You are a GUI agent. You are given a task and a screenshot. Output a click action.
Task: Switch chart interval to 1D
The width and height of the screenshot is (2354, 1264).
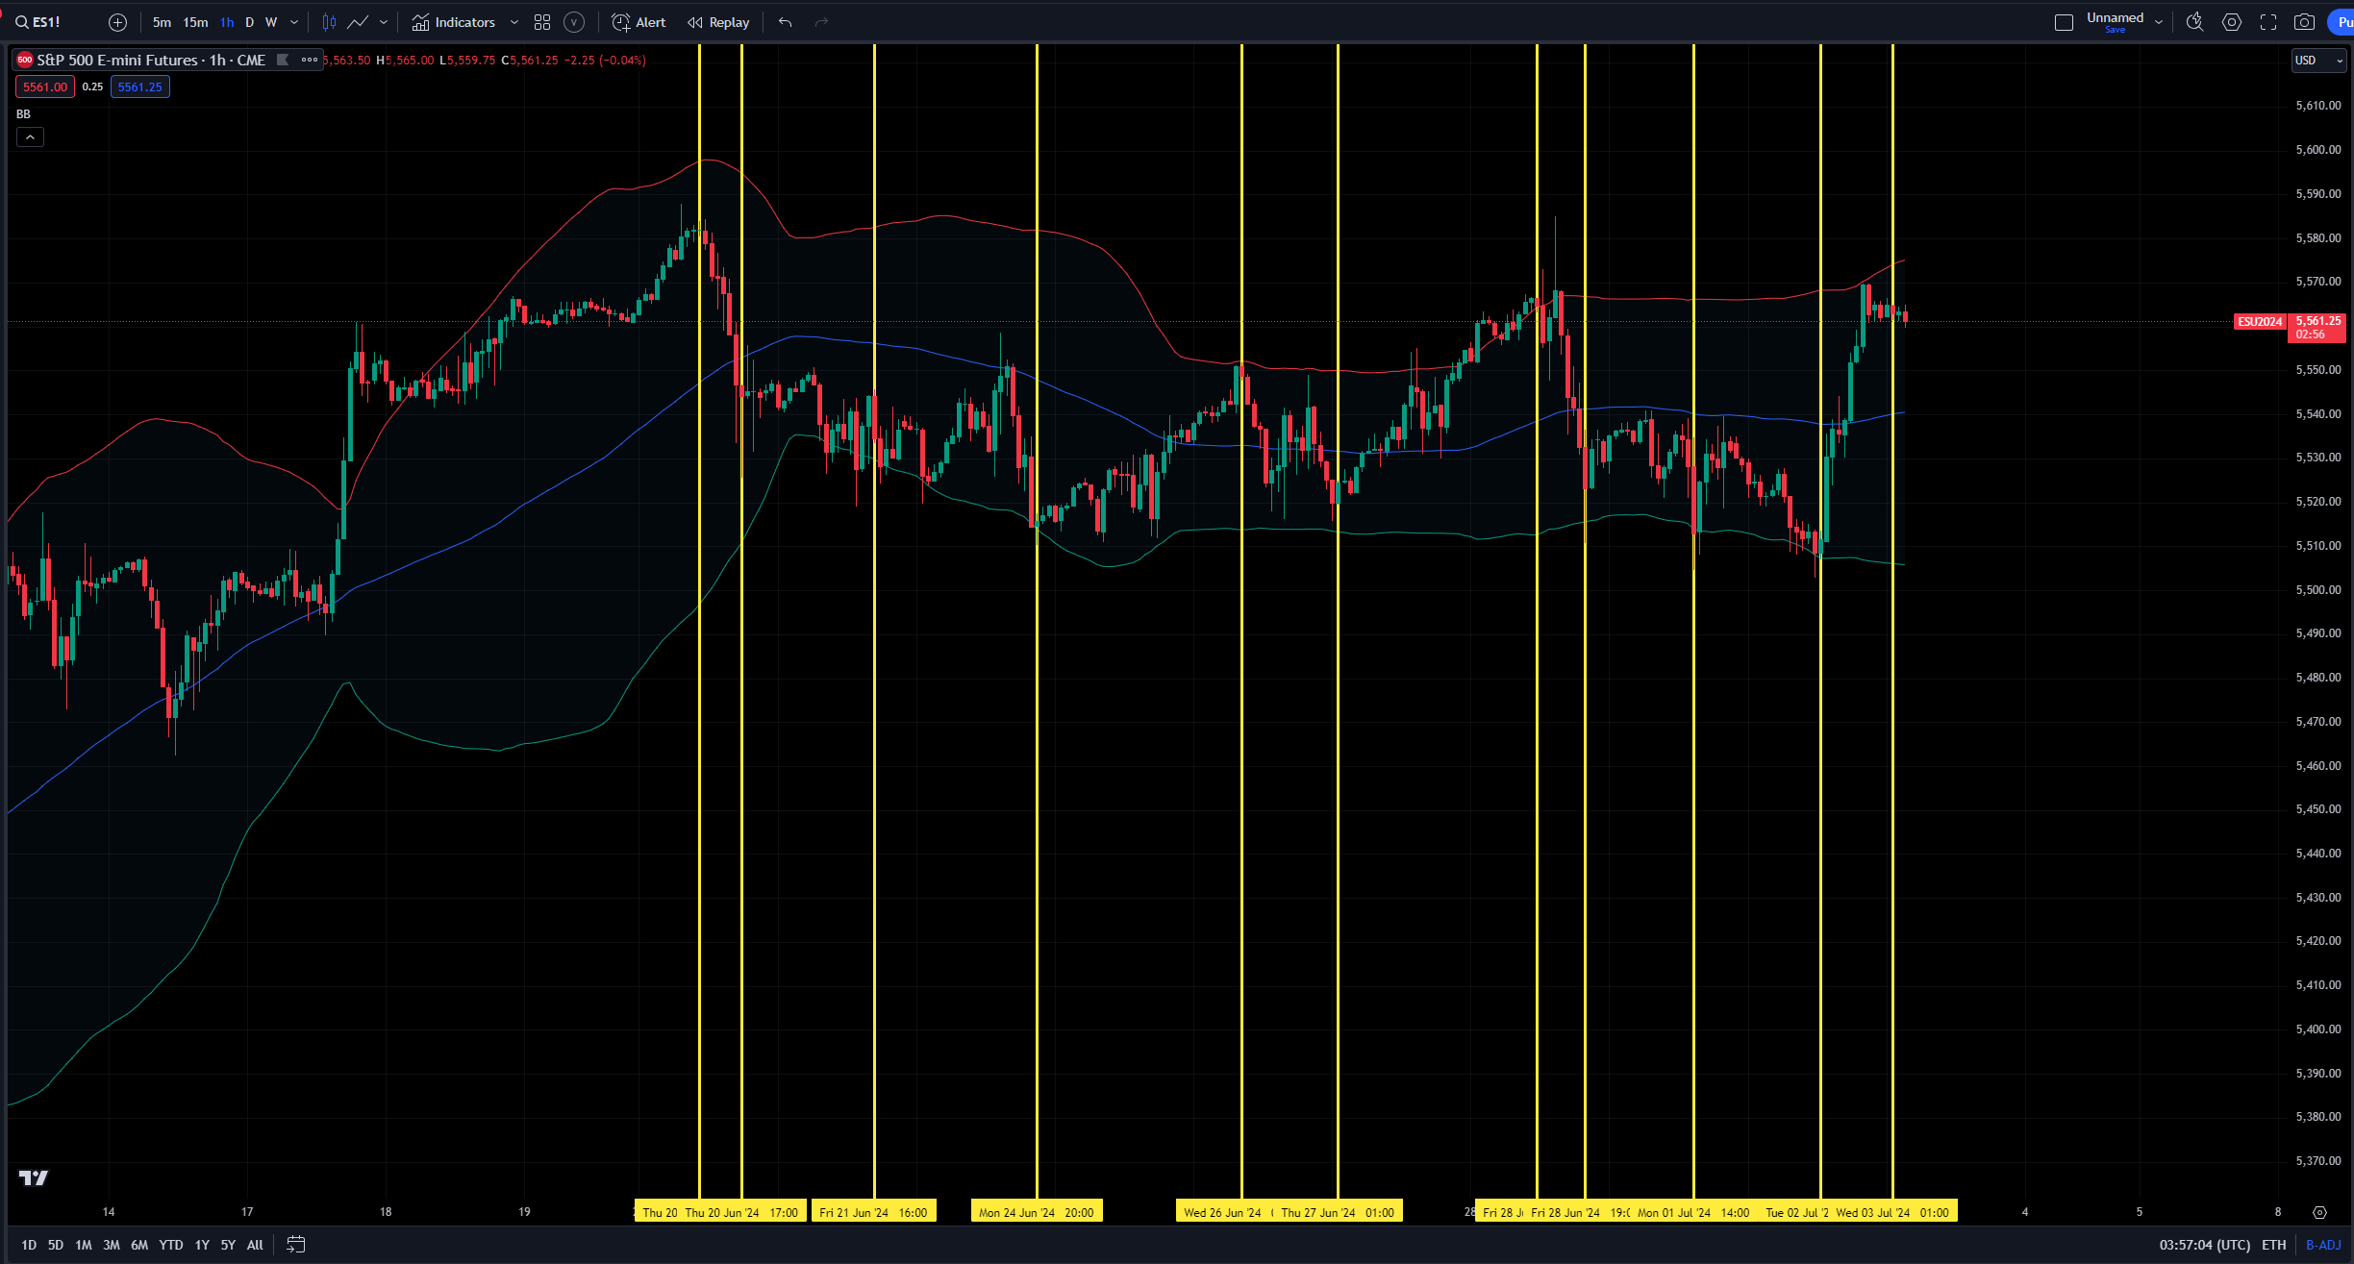[28, 1244]
